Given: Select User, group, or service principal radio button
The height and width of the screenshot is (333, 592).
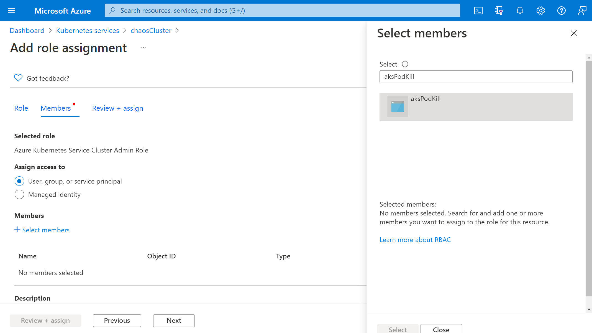Looking at the screenshot, I should (x=19, y=181).
